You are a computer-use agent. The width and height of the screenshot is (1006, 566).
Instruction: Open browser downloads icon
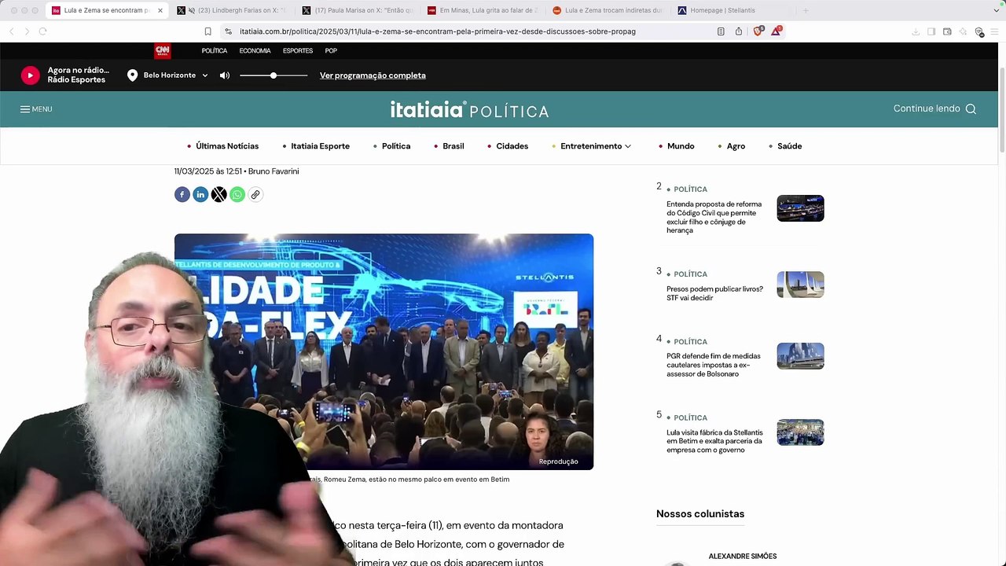click(x=916, y=31)
